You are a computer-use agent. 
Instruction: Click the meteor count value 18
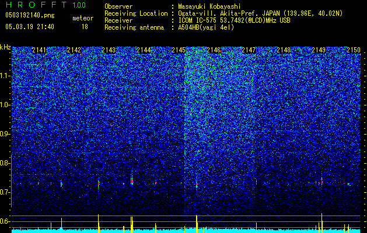pyautogui.click(x=85, y=27)
